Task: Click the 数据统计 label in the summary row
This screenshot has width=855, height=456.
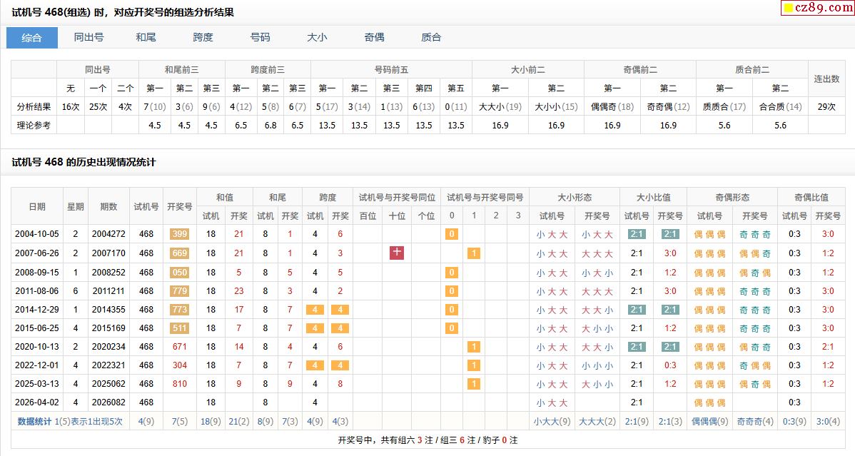Action: tap(34, 421)
